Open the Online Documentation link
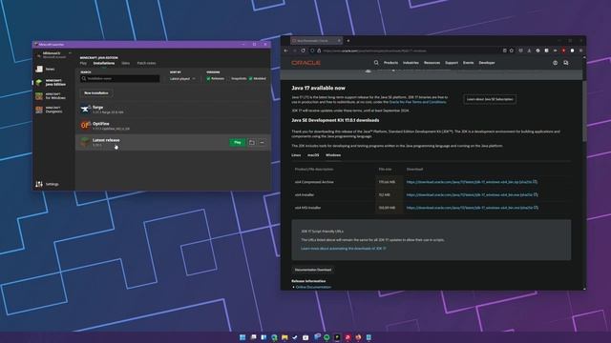Screen dimensions: 611x343 click(313, 287)
